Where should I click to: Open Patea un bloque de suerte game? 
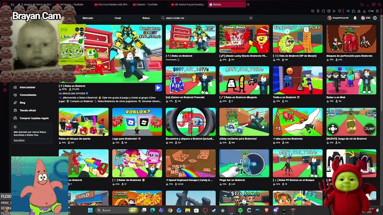click(83, 122)
